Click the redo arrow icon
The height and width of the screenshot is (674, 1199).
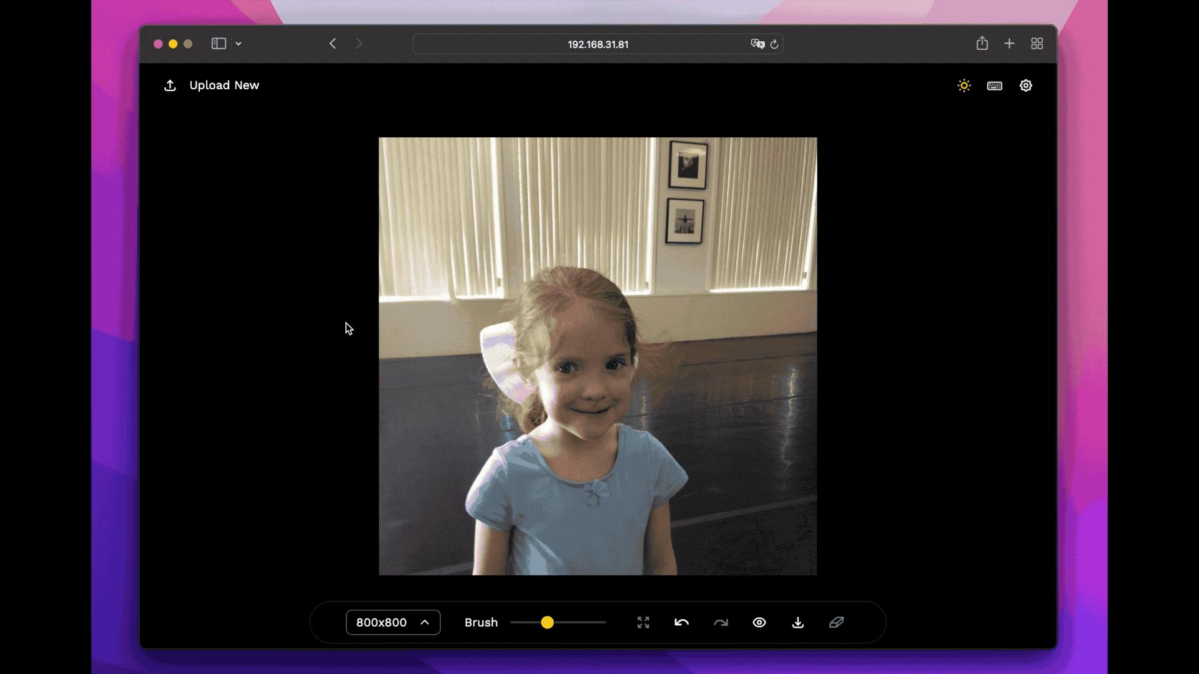pos(721,622)
